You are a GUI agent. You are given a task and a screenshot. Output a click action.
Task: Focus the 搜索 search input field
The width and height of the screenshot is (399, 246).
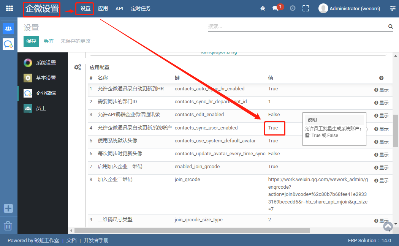[x=297, y=27]
